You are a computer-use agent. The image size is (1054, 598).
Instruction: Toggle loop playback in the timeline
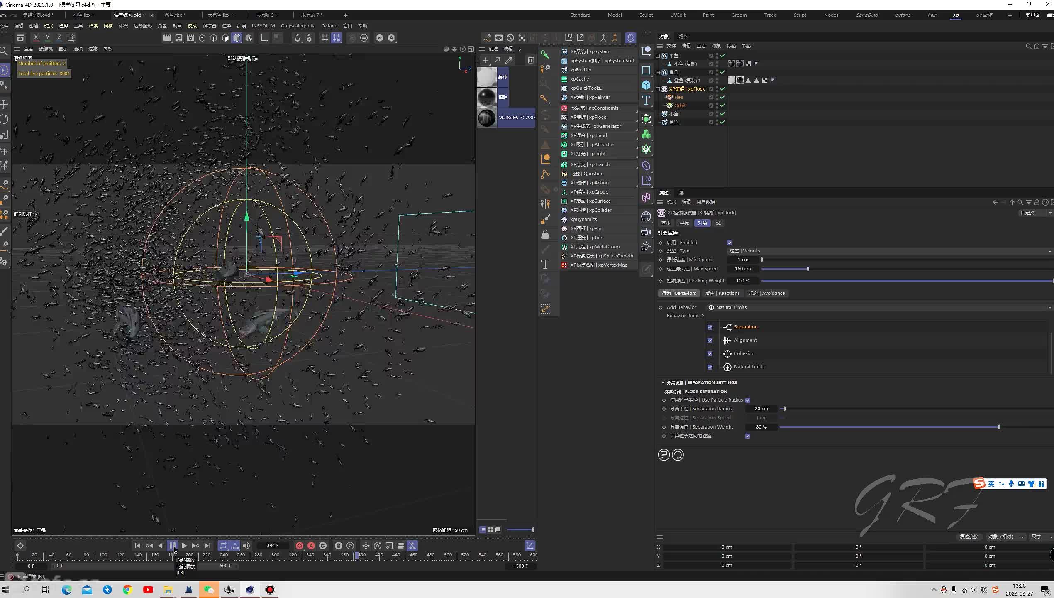pos(223,546)
